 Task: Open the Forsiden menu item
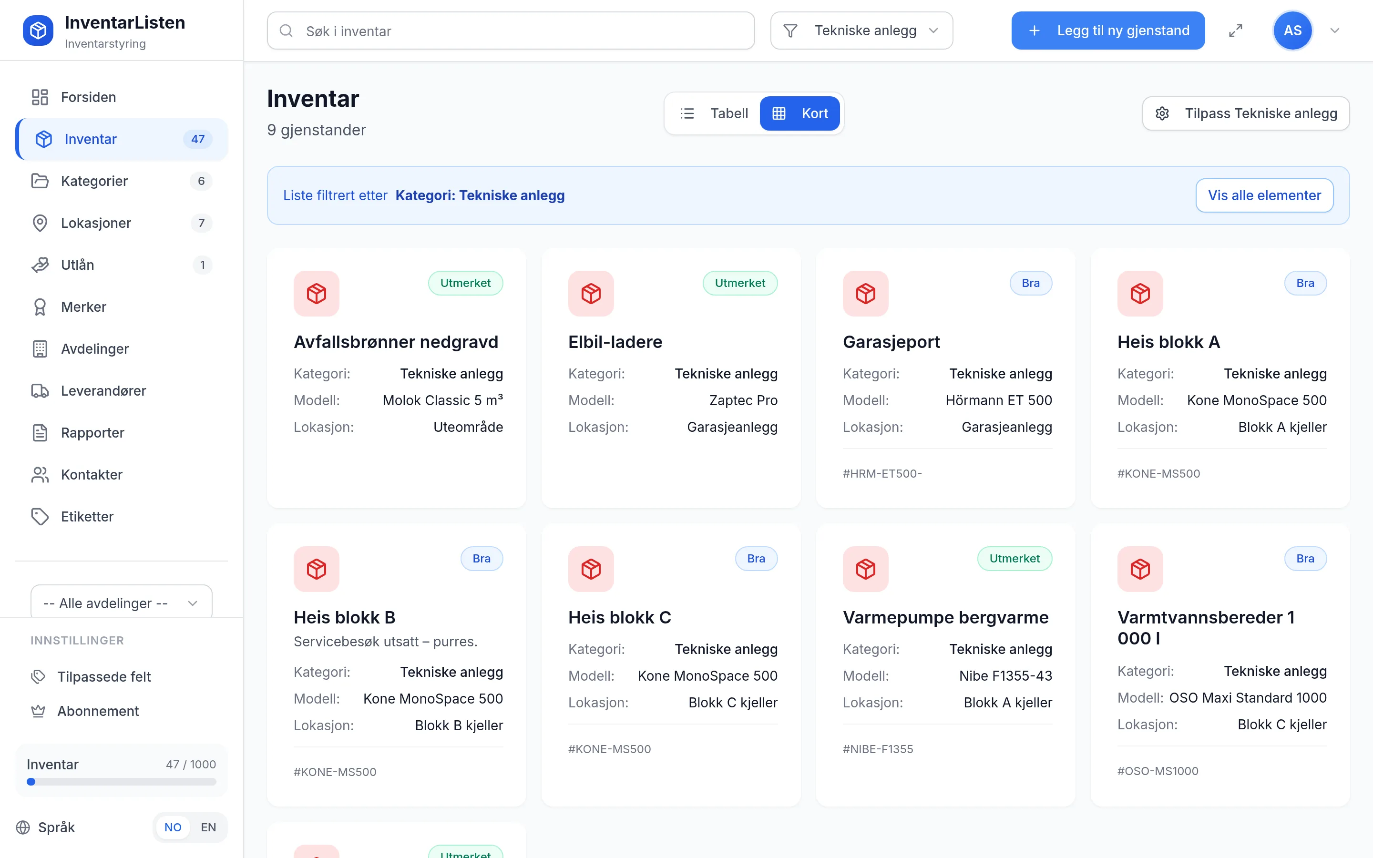tap(122, 97)
